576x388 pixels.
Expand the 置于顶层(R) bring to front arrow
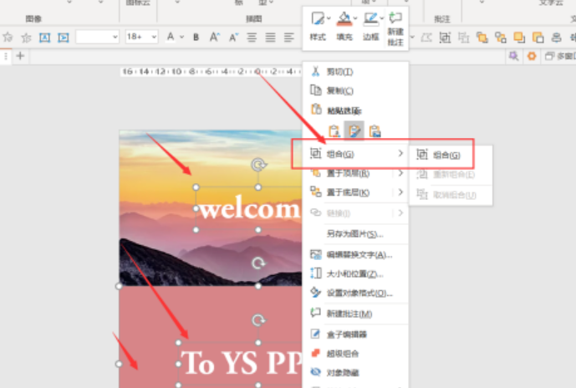[400, 173]
